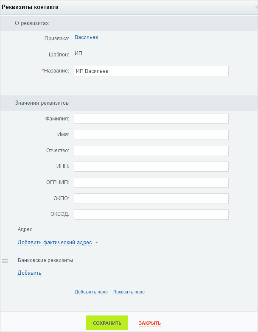Select the ОКПО input field
The image size is (258, 332).
pos(151,198)
